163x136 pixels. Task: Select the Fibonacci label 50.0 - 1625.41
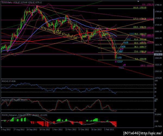[x=140, y=43]
